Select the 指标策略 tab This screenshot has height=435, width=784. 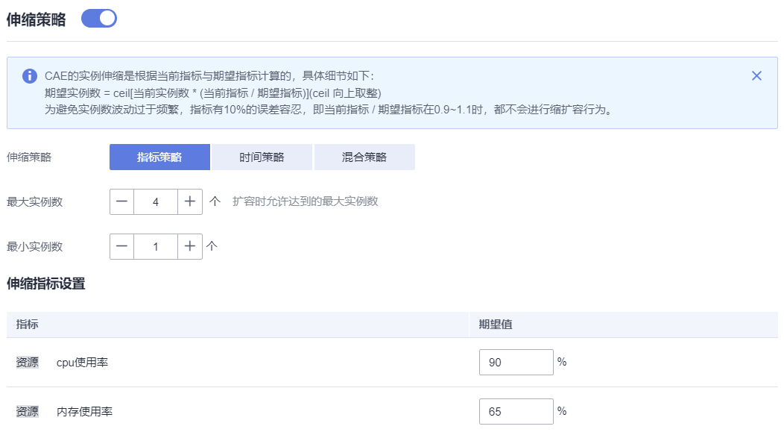click(159, 157)
